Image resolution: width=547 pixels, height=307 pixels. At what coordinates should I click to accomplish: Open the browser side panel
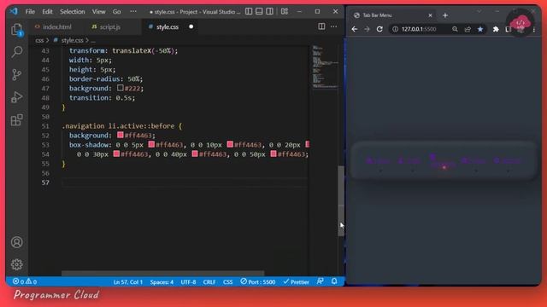[x=509, y=29]
